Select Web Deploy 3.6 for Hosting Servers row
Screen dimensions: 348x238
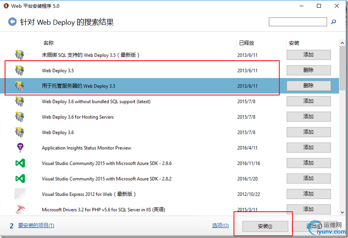click(78, 117)
